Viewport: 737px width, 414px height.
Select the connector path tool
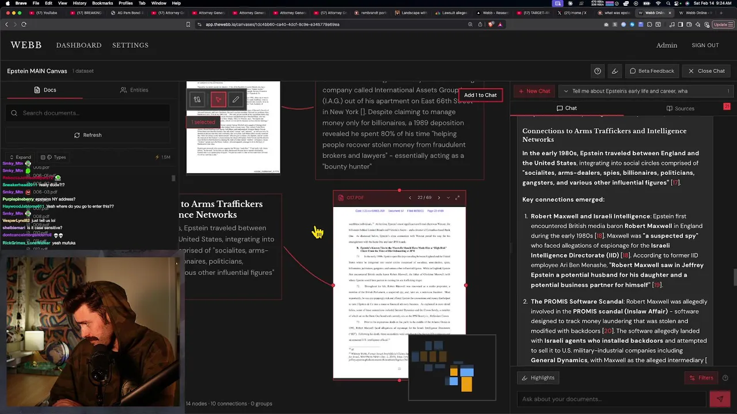(197, 99)
